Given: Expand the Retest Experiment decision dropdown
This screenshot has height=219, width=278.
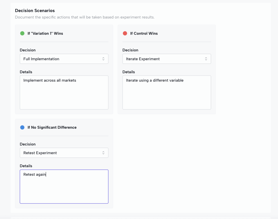Looking at the screenshot, I should pyautogui.click(x=64, y=153).
